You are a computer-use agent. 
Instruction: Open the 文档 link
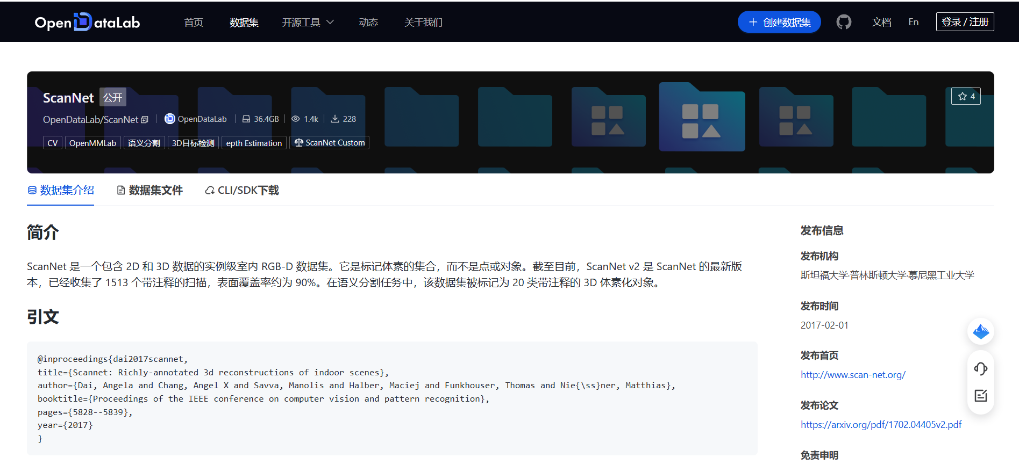tap(881, 22)
